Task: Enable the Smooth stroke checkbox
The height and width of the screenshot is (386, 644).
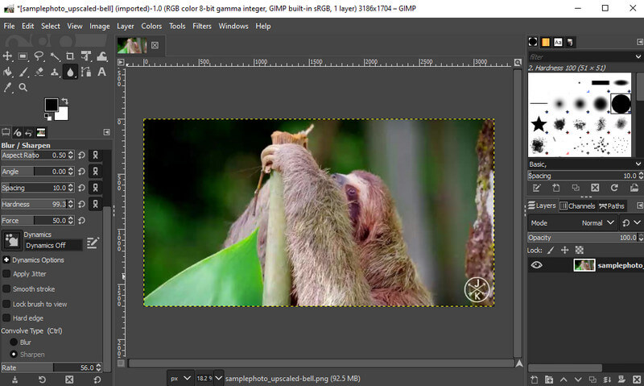Action: pyautogui.click(x=6, y=289)
